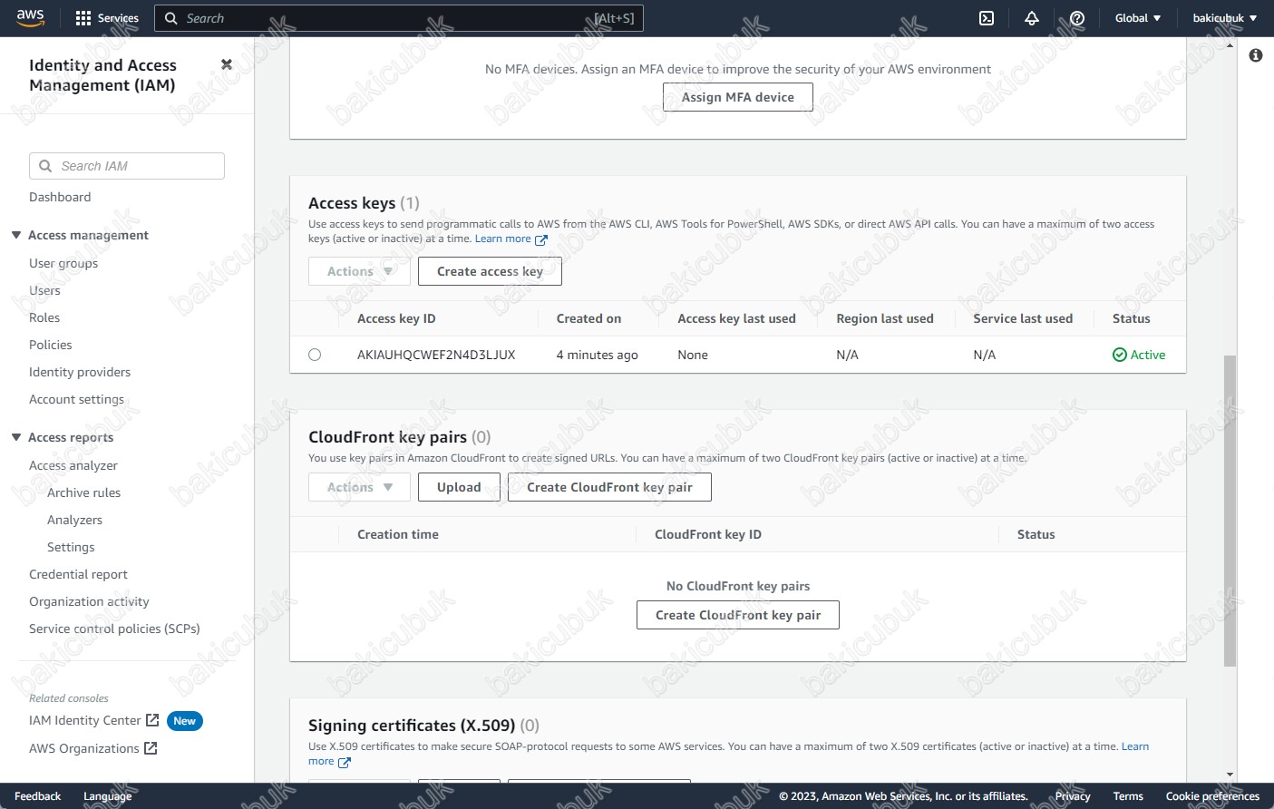Screen dimensions: 1274x809
Task: Click the Upload button for CloudFront key pairs
Action: (459, 487)
